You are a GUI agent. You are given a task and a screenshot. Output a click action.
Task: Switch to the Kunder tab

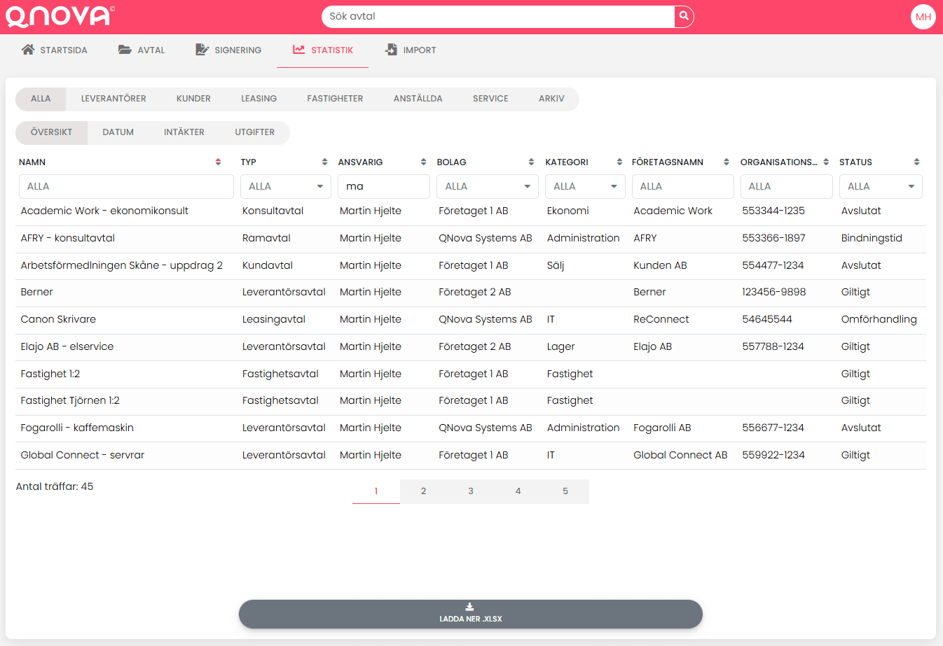193,99
